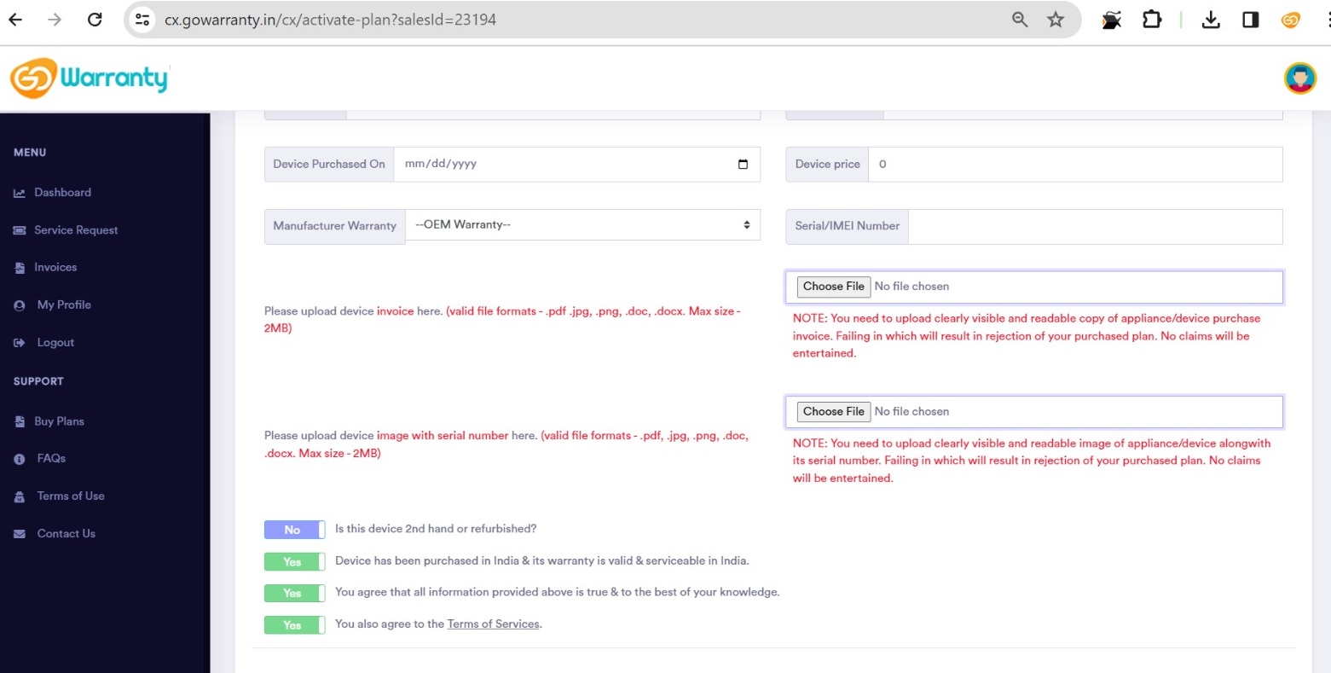Screen dimensions: 1331x673
Task: Reload the page
Action: [95, 20]
